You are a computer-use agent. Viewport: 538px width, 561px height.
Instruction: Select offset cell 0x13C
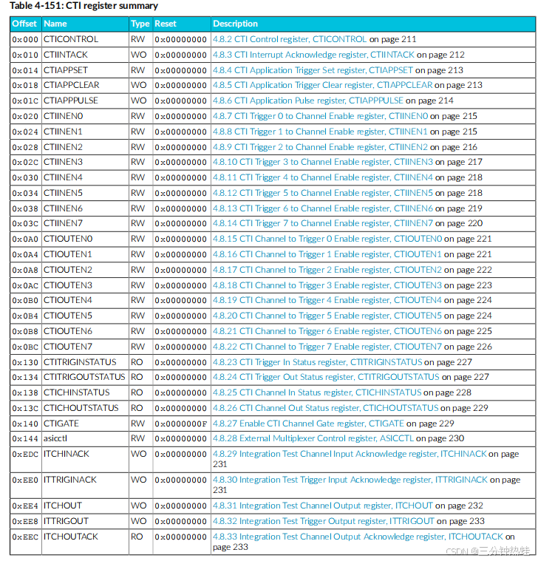[x=25, y=409]
